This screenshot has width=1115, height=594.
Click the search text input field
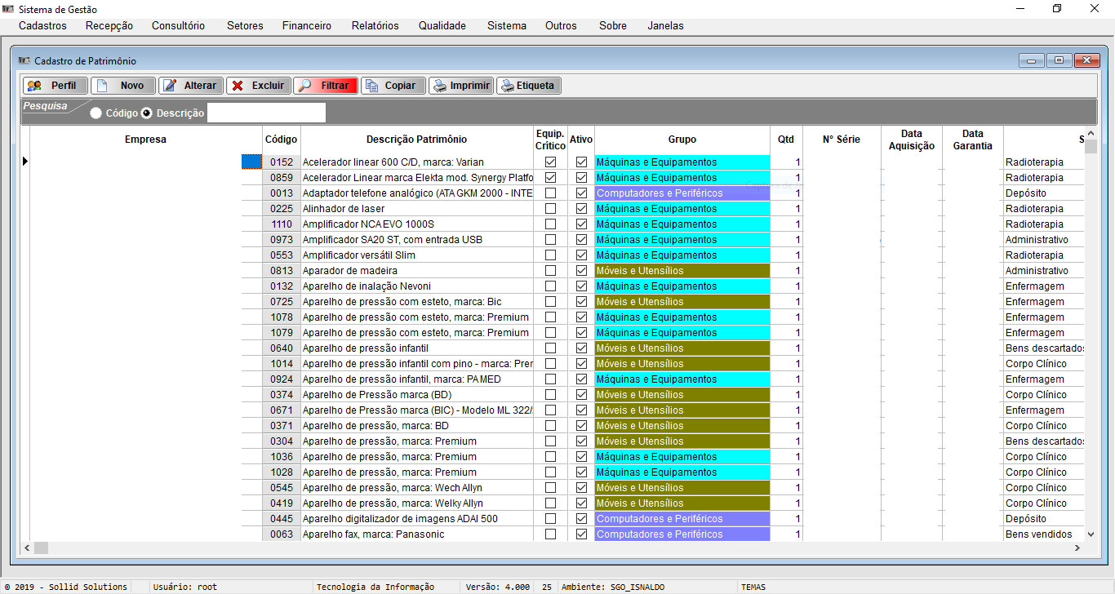(266, 113)
